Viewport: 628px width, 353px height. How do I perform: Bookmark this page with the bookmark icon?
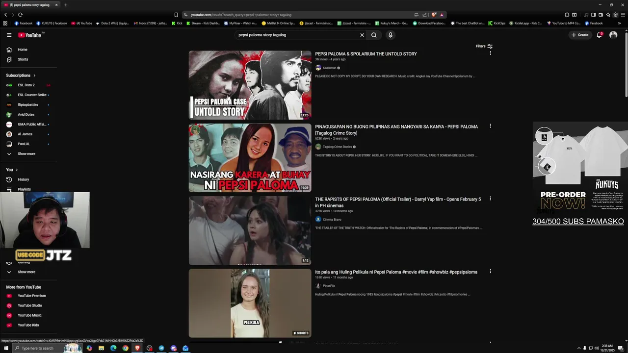coord(176,15)
